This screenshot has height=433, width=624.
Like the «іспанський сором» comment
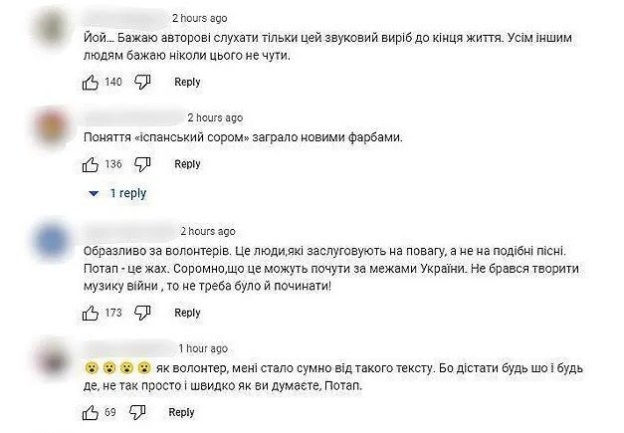click(90, 164)
